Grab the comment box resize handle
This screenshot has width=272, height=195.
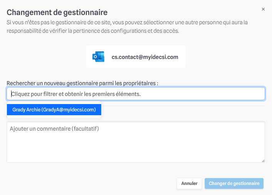click(263, 161)
